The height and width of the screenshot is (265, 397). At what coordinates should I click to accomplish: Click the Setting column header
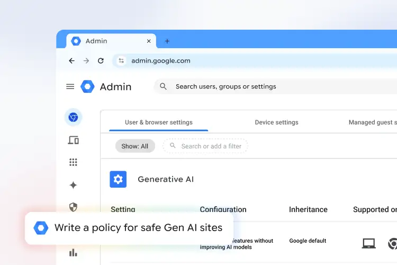pyautogui.click(x=123, y=209)
